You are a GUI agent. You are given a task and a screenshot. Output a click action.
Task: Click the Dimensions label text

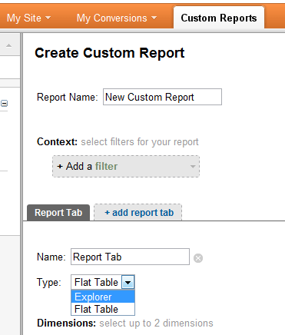66,323
